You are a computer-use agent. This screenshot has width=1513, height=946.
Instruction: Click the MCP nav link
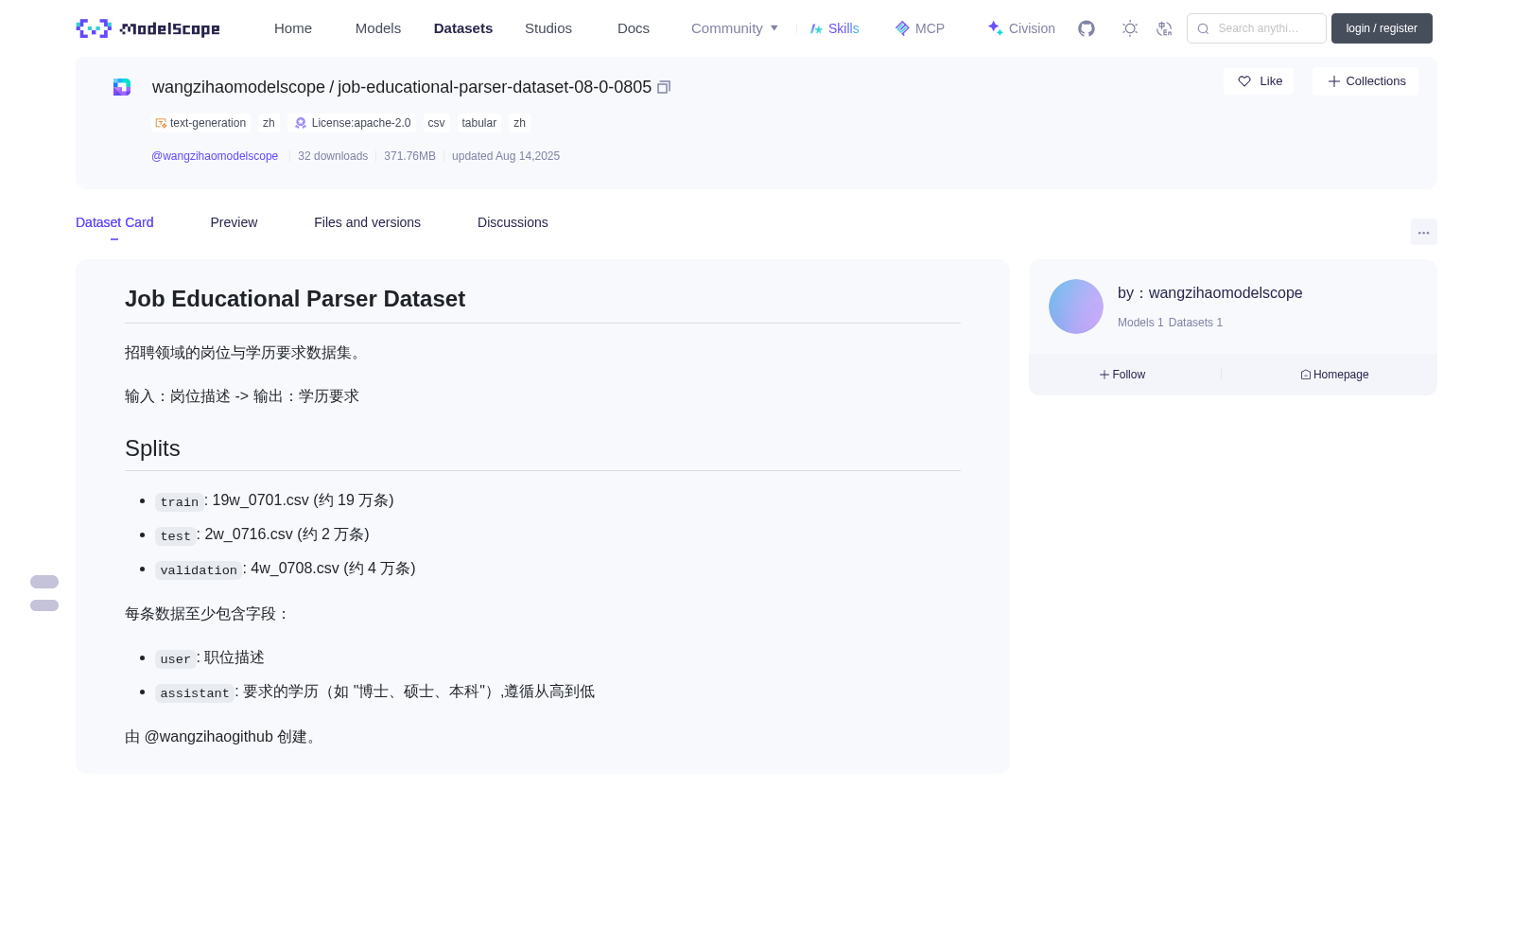click(x=920, y=28)
